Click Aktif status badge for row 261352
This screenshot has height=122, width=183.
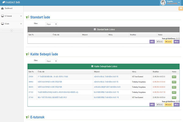(174, 87)
